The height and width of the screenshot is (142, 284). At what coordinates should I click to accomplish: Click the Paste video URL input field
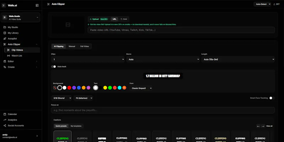coord(181,30)
